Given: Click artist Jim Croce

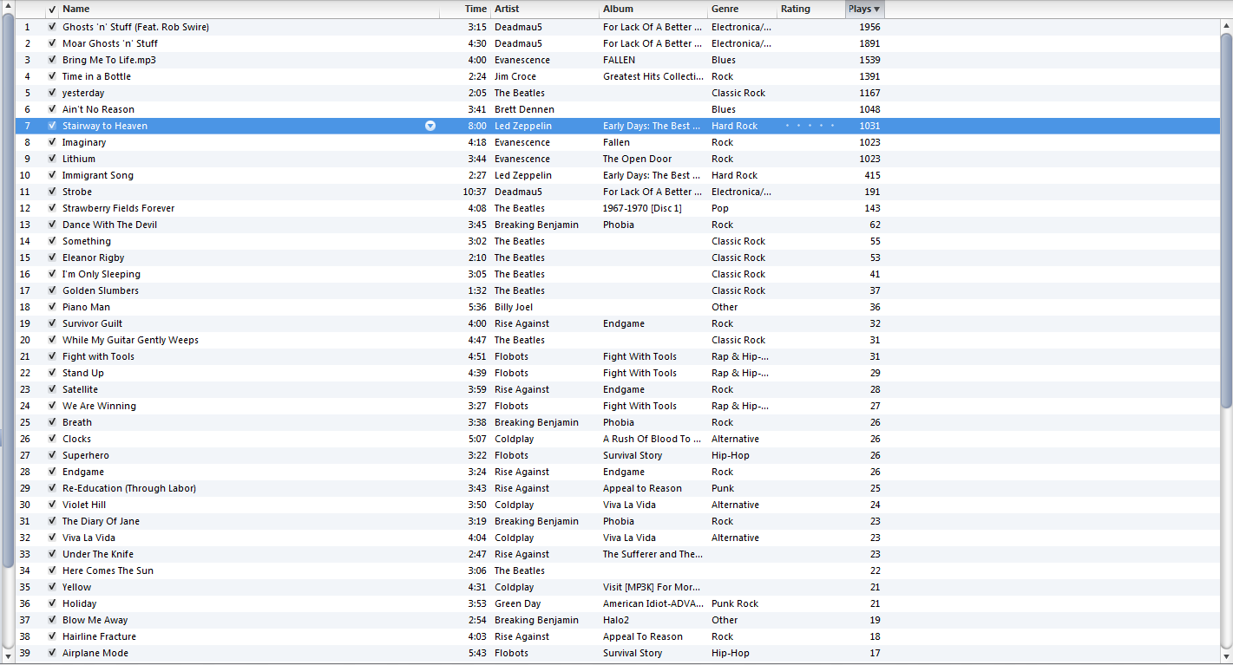Looking at the screenshot, I should 515,76.
